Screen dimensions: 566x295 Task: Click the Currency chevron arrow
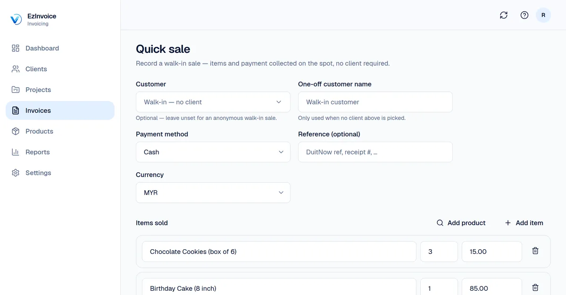coord(281,193)
